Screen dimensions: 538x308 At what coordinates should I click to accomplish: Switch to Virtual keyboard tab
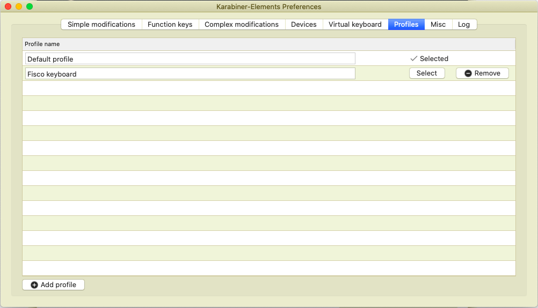[355, 24]
